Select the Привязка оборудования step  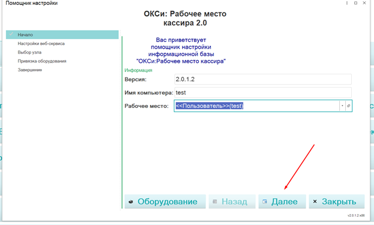(42, 61)
